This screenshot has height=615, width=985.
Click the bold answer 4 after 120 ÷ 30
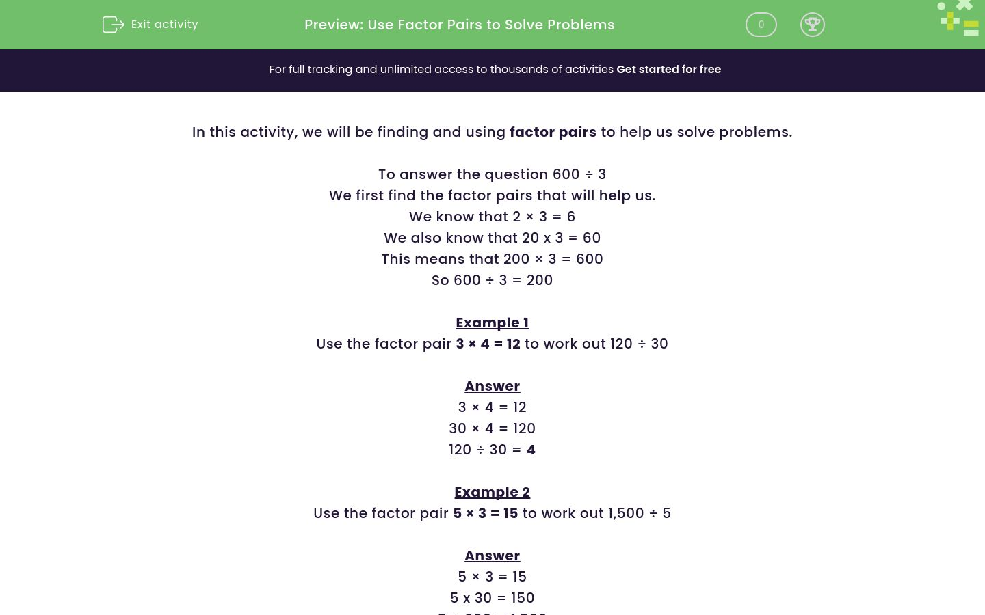(x=531, y=450)
